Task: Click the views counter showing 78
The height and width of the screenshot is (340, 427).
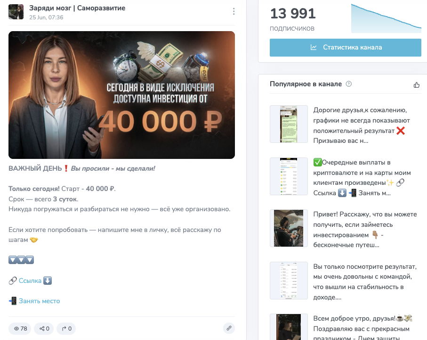Action: (x=20, y=329)
